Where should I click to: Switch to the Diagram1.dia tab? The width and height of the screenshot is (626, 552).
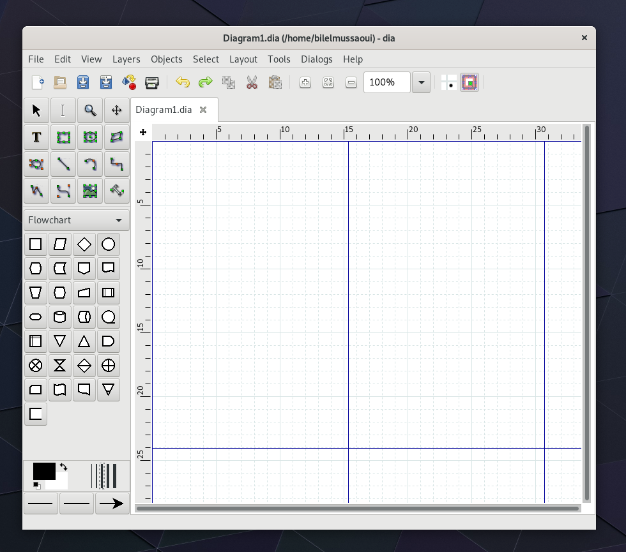(x=164, y=110)
